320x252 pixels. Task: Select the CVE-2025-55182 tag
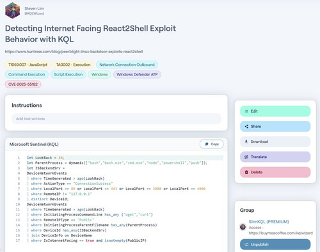23,84
